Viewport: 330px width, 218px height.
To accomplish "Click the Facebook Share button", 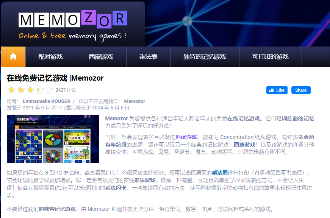I will (x=301, y=90).
